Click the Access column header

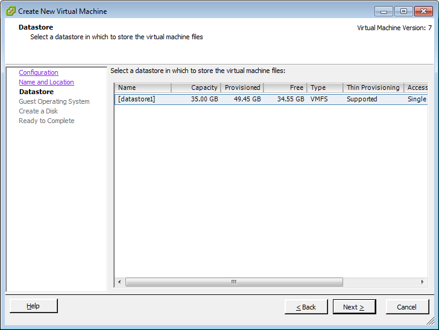(x=415, y=87)
